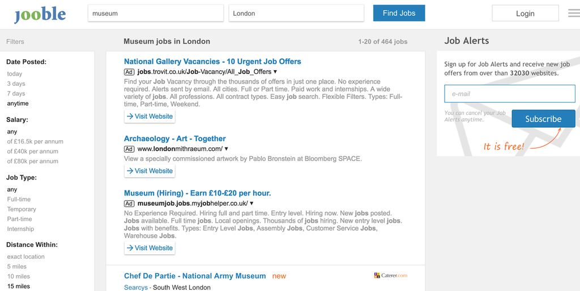
Task: Visit Website for Museum (Hiring) ad
Action: [150, 248]
